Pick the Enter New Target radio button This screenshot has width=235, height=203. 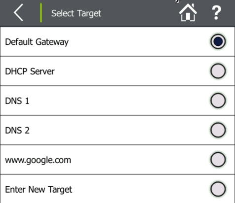[218, 189]
